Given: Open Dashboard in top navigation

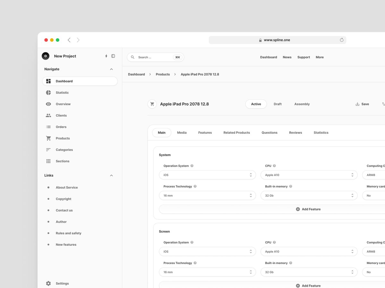Looking at the screenshot, I should coord(269,57).
